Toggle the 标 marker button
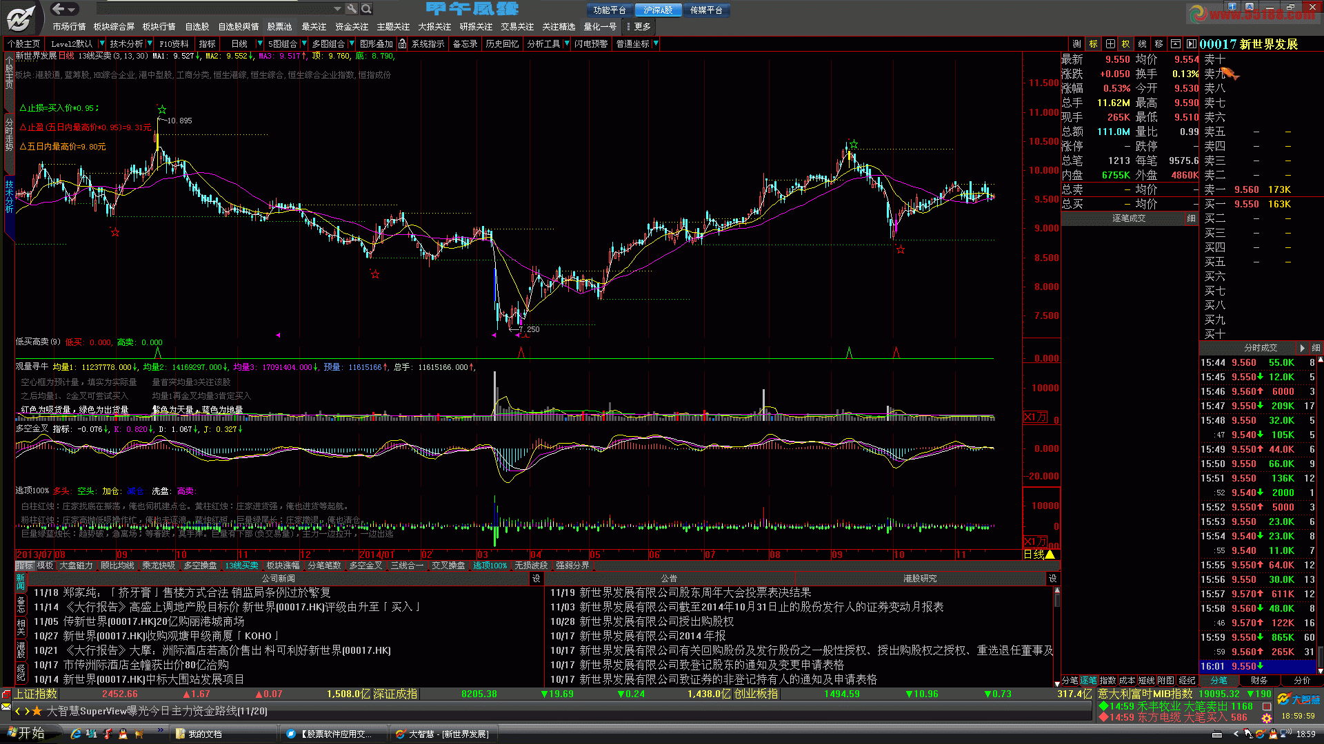Viewport: 1324px width, 744px height. [x=1094, y=43]
